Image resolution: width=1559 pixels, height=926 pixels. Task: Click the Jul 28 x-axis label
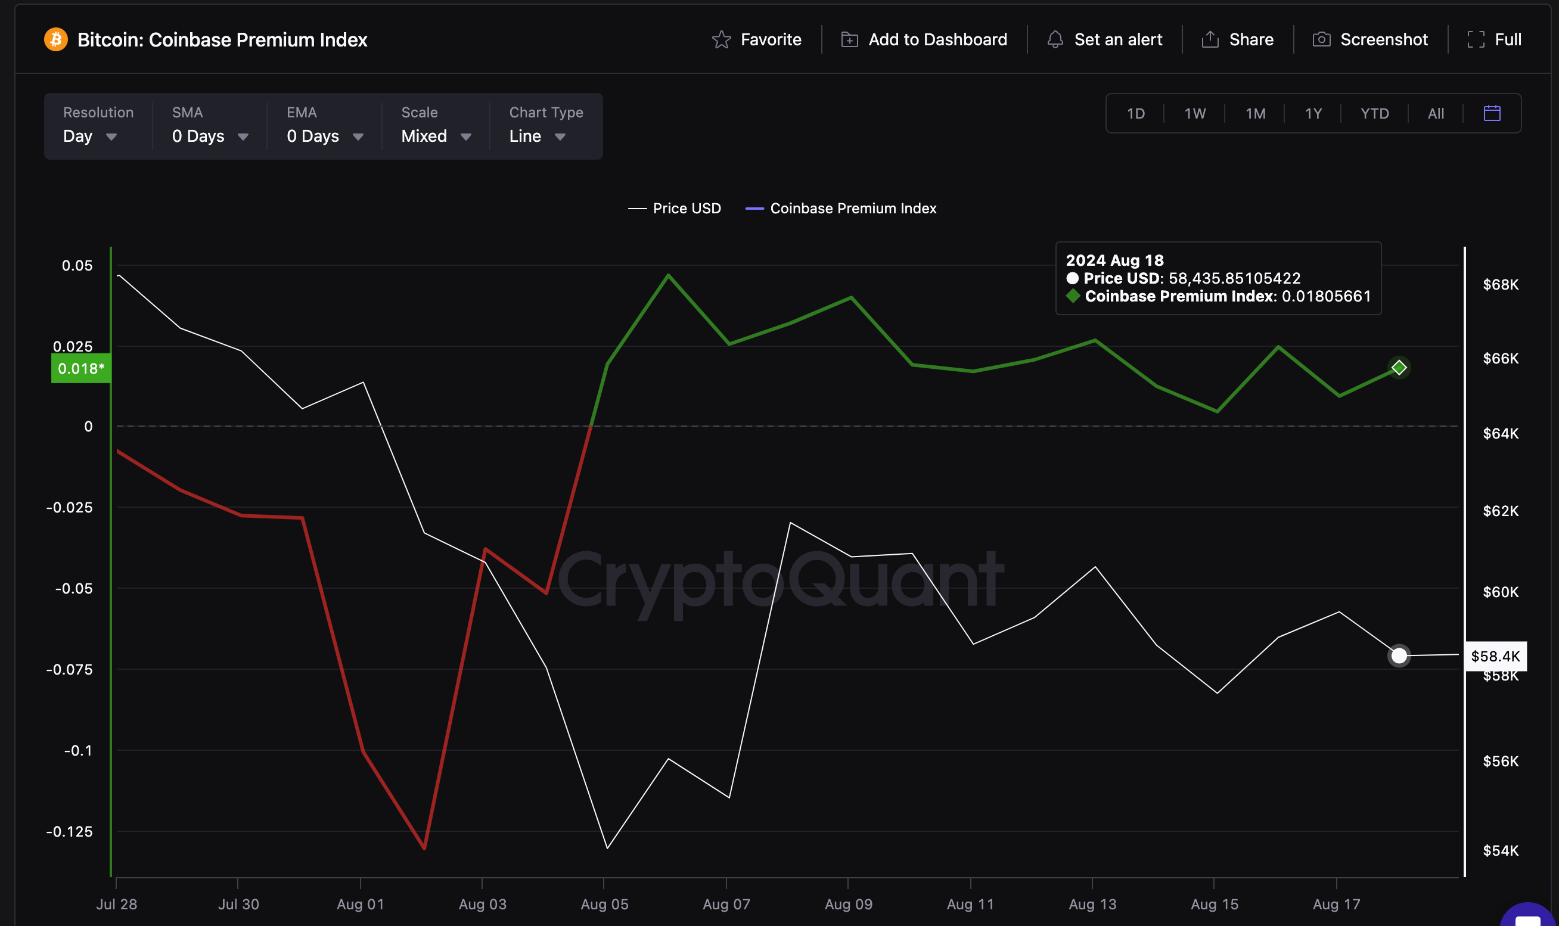[x=117, y=904]
